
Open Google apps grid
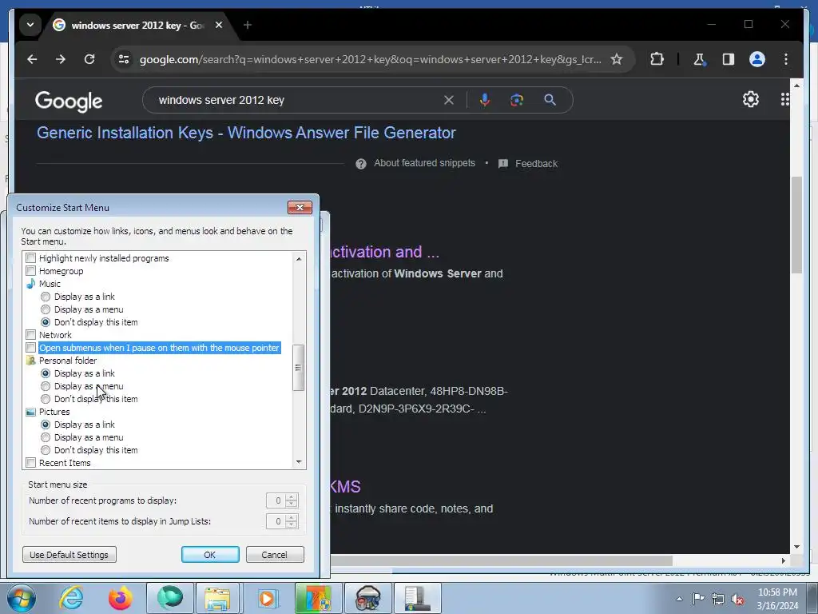(784, 99)
